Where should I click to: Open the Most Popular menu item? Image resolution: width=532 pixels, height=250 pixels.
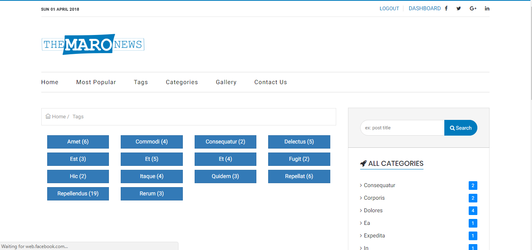[96, 82]
